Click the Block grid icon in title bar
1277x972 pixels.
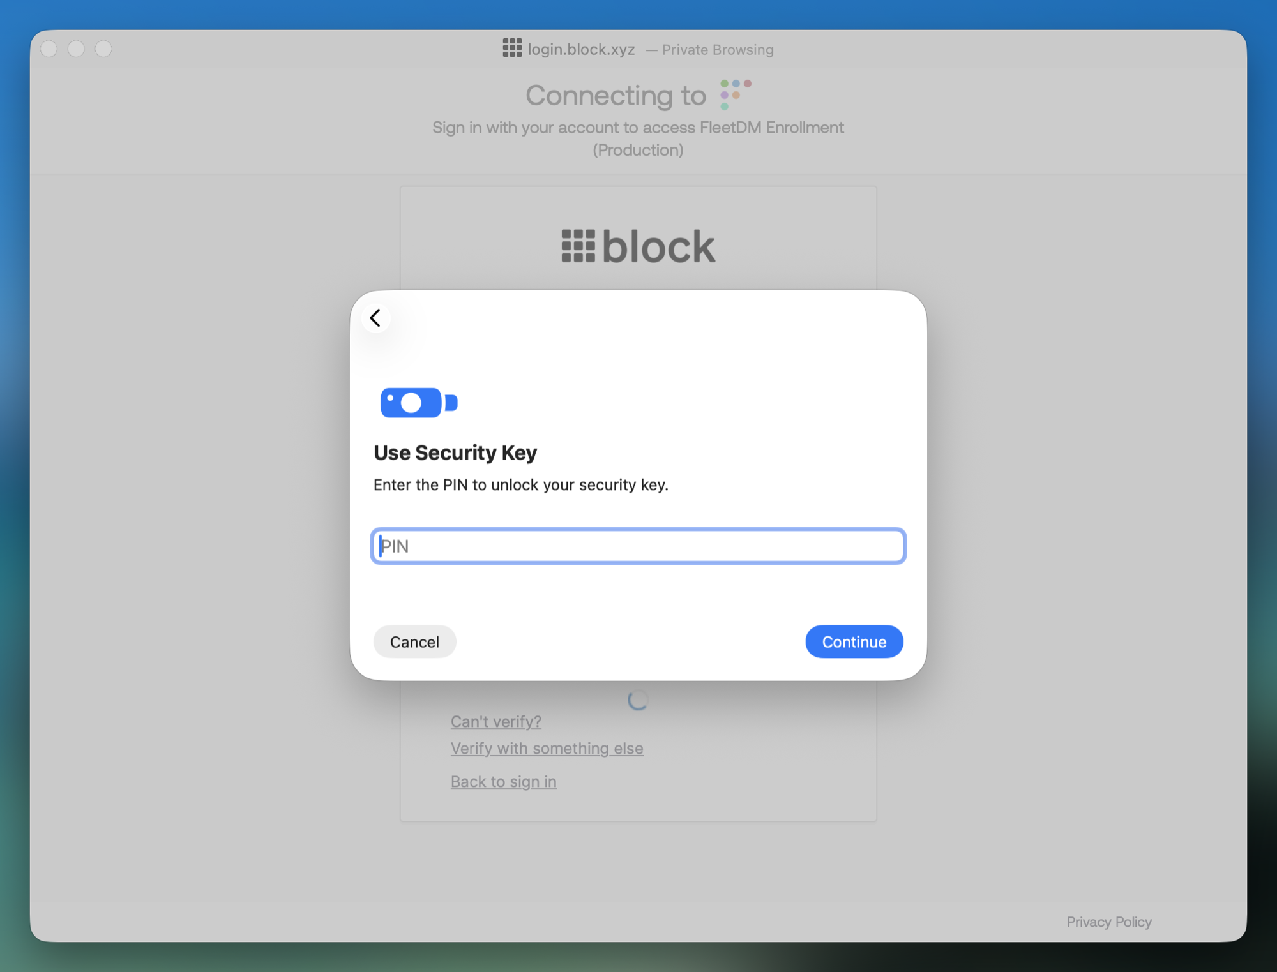[x=512, y=48]
